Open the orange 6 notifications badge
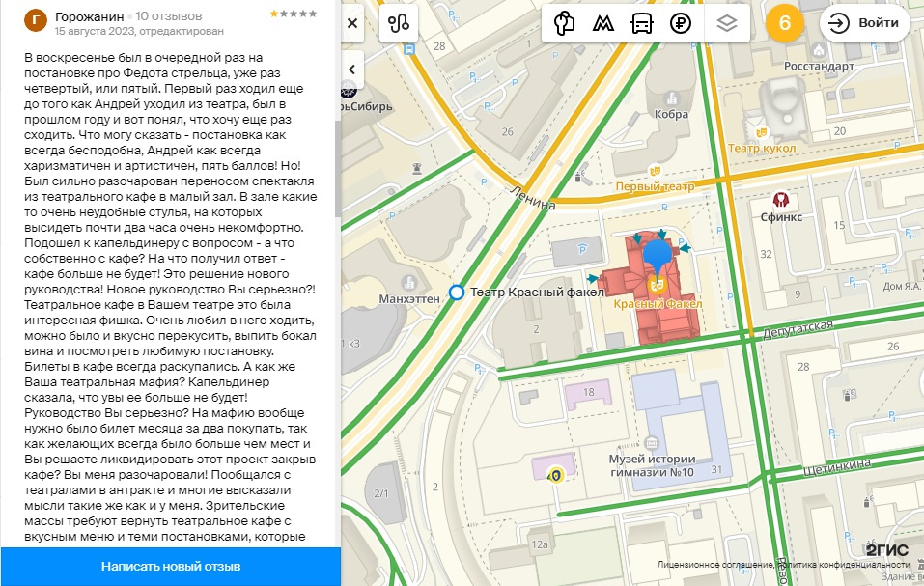The image size is (924, 586). pos(785,23)
